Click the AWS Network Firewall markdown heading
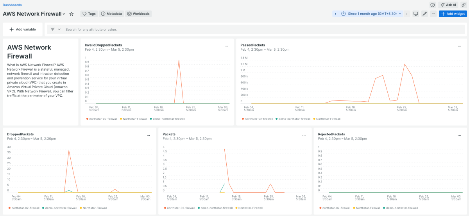 [x=29, y=51]
